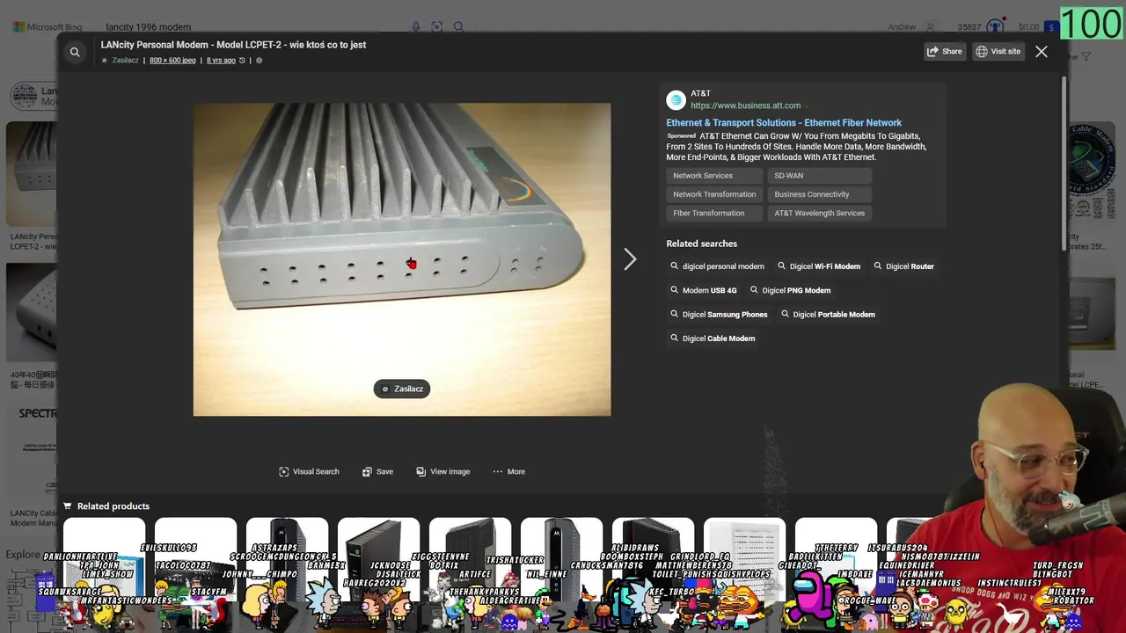Click the viewer's vertical scrollbar

[1064, 164]
